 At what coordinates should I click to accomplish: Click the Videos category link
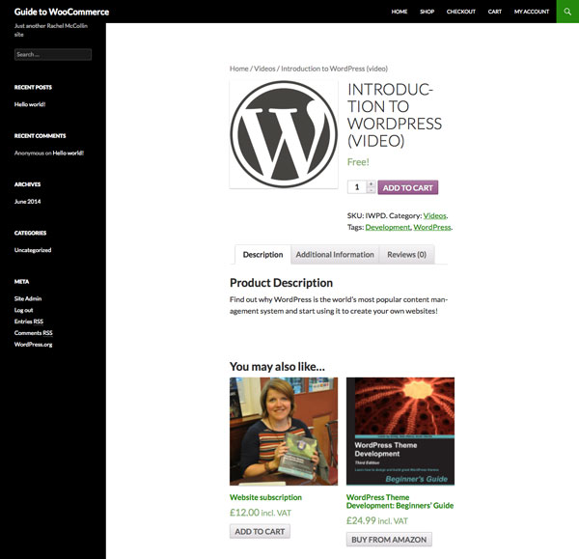click(434, 215)
